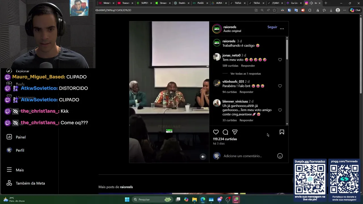Open the browser downloads icon

331,10
